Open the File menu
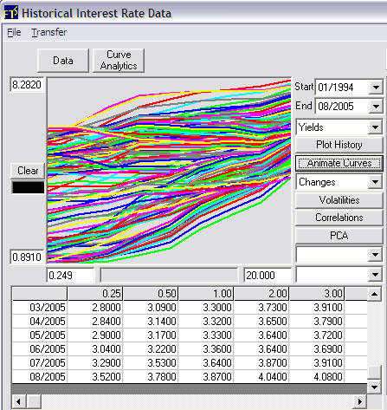Image resolution: width=387 pixels, height=410 pixels. [14, 32]
